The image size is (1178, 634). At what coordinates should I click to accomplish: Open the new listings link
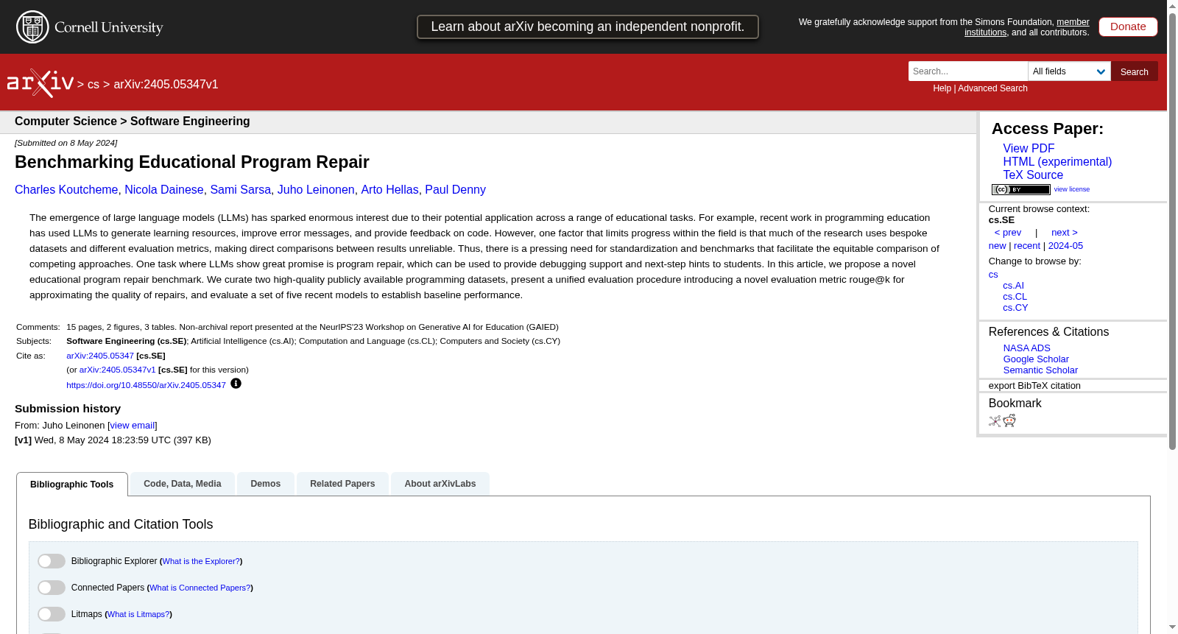(997, 246)
